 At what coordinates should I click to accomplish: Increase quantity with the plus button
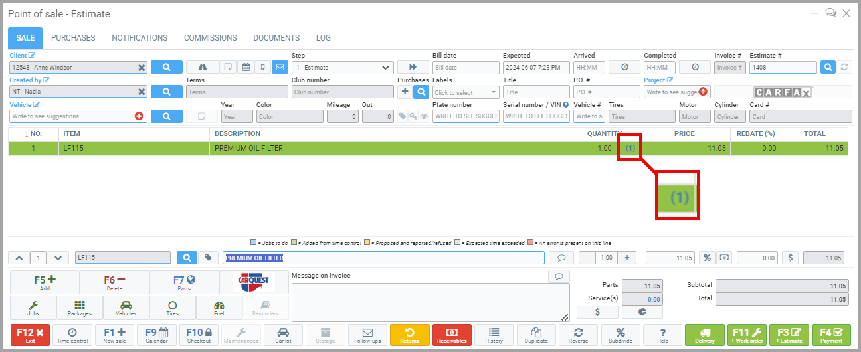coord(626,258)
